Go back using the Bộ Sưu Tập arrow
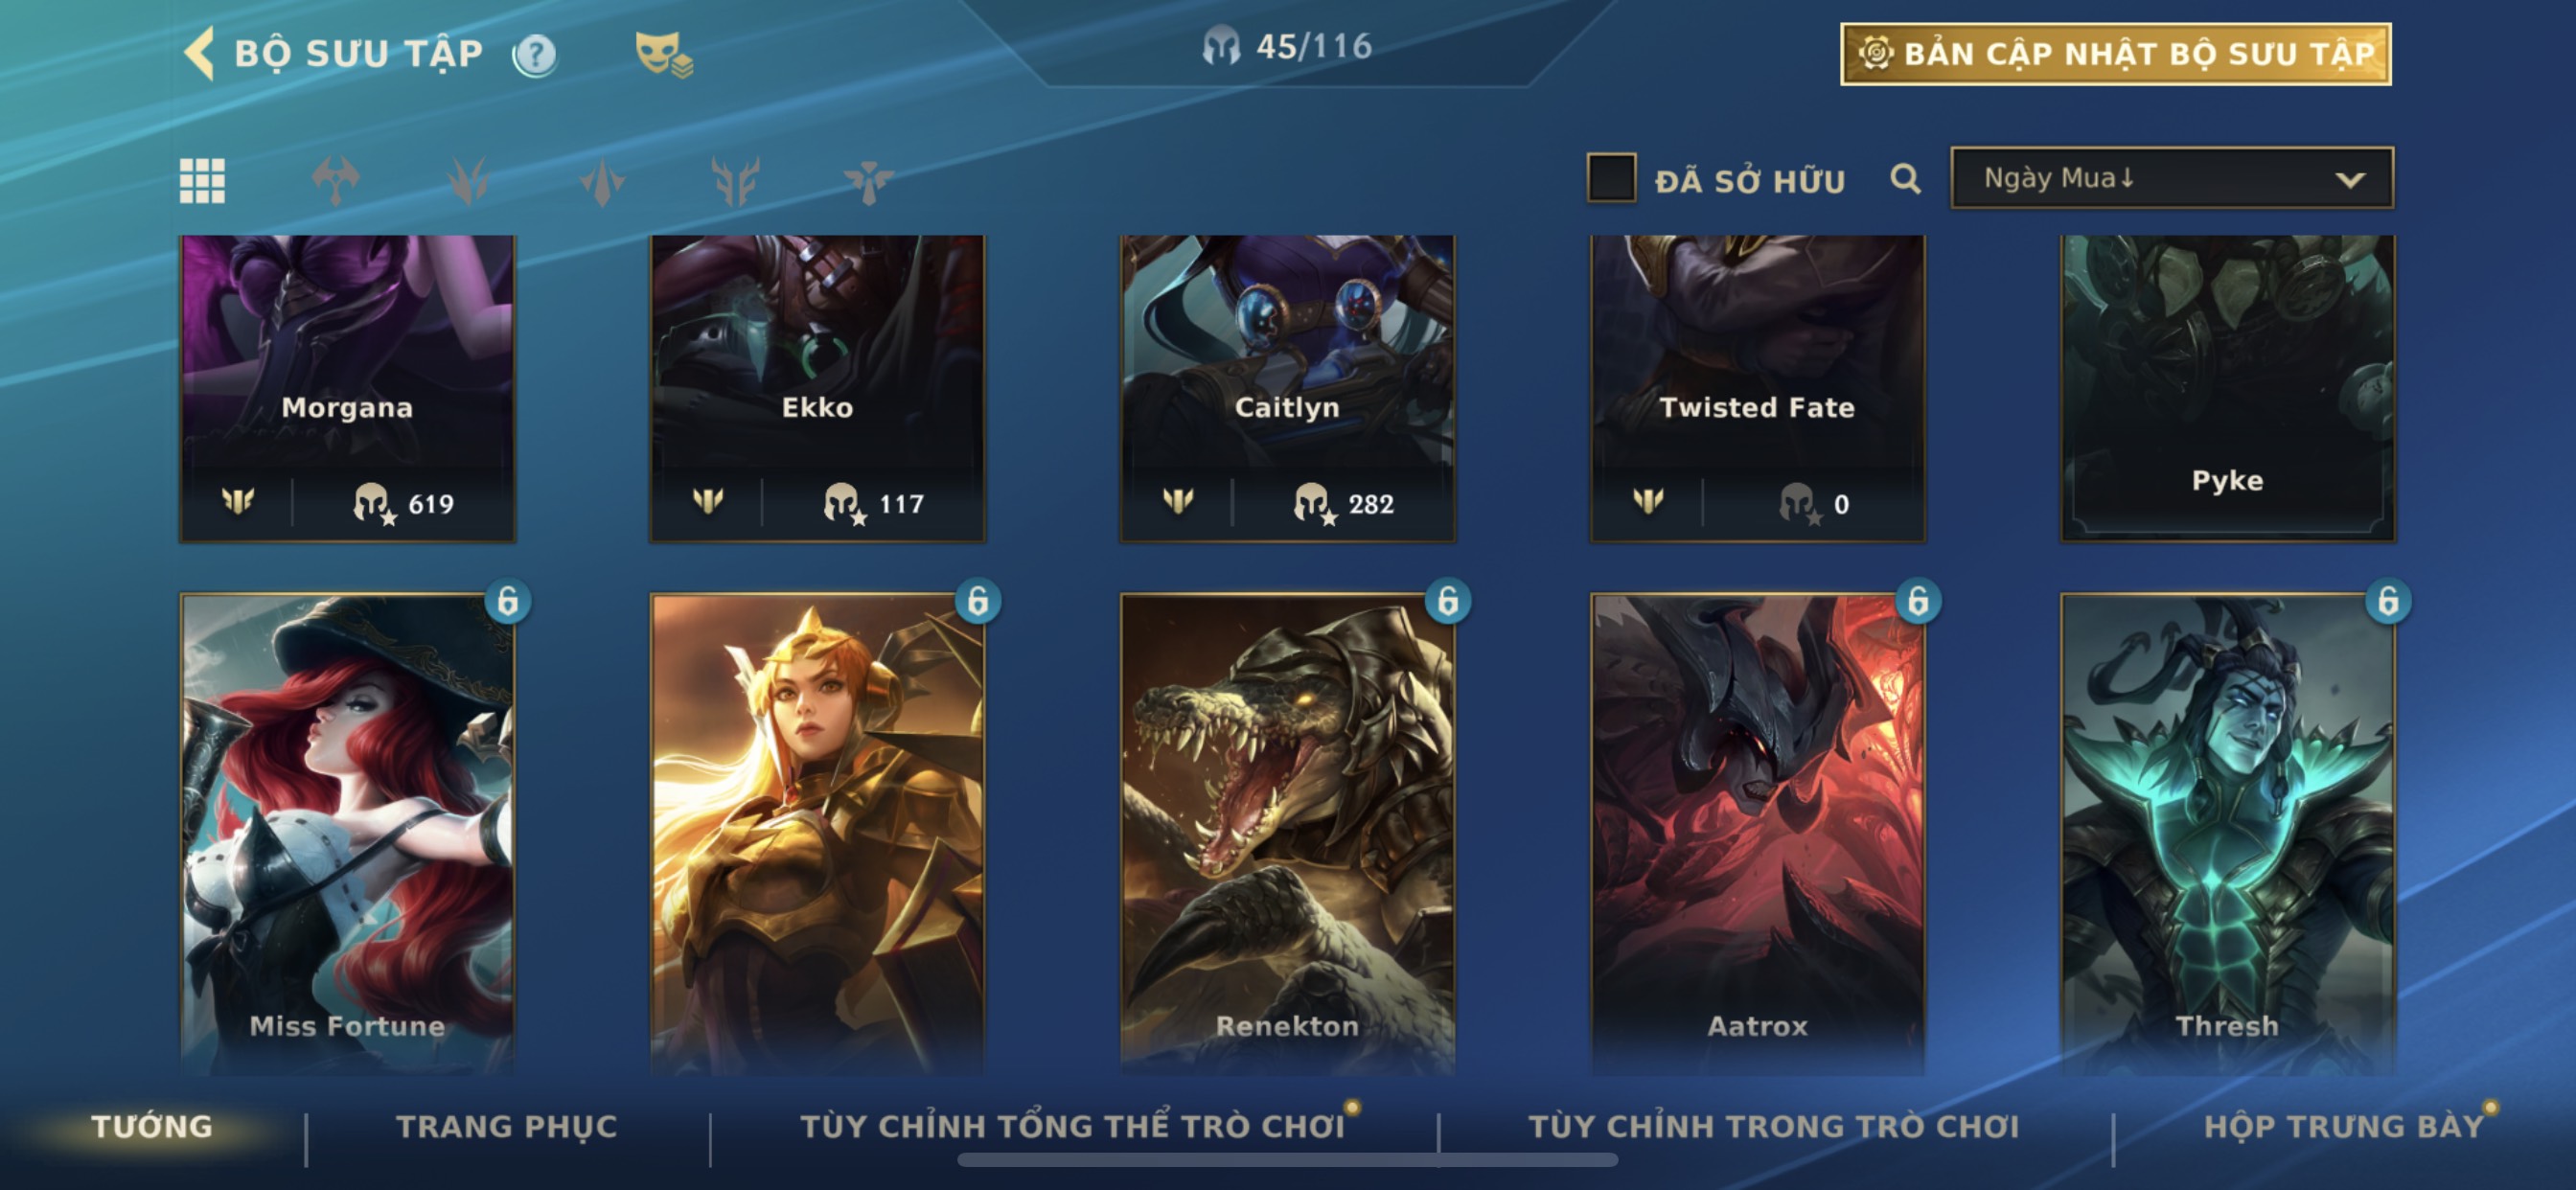 point(200,53)
